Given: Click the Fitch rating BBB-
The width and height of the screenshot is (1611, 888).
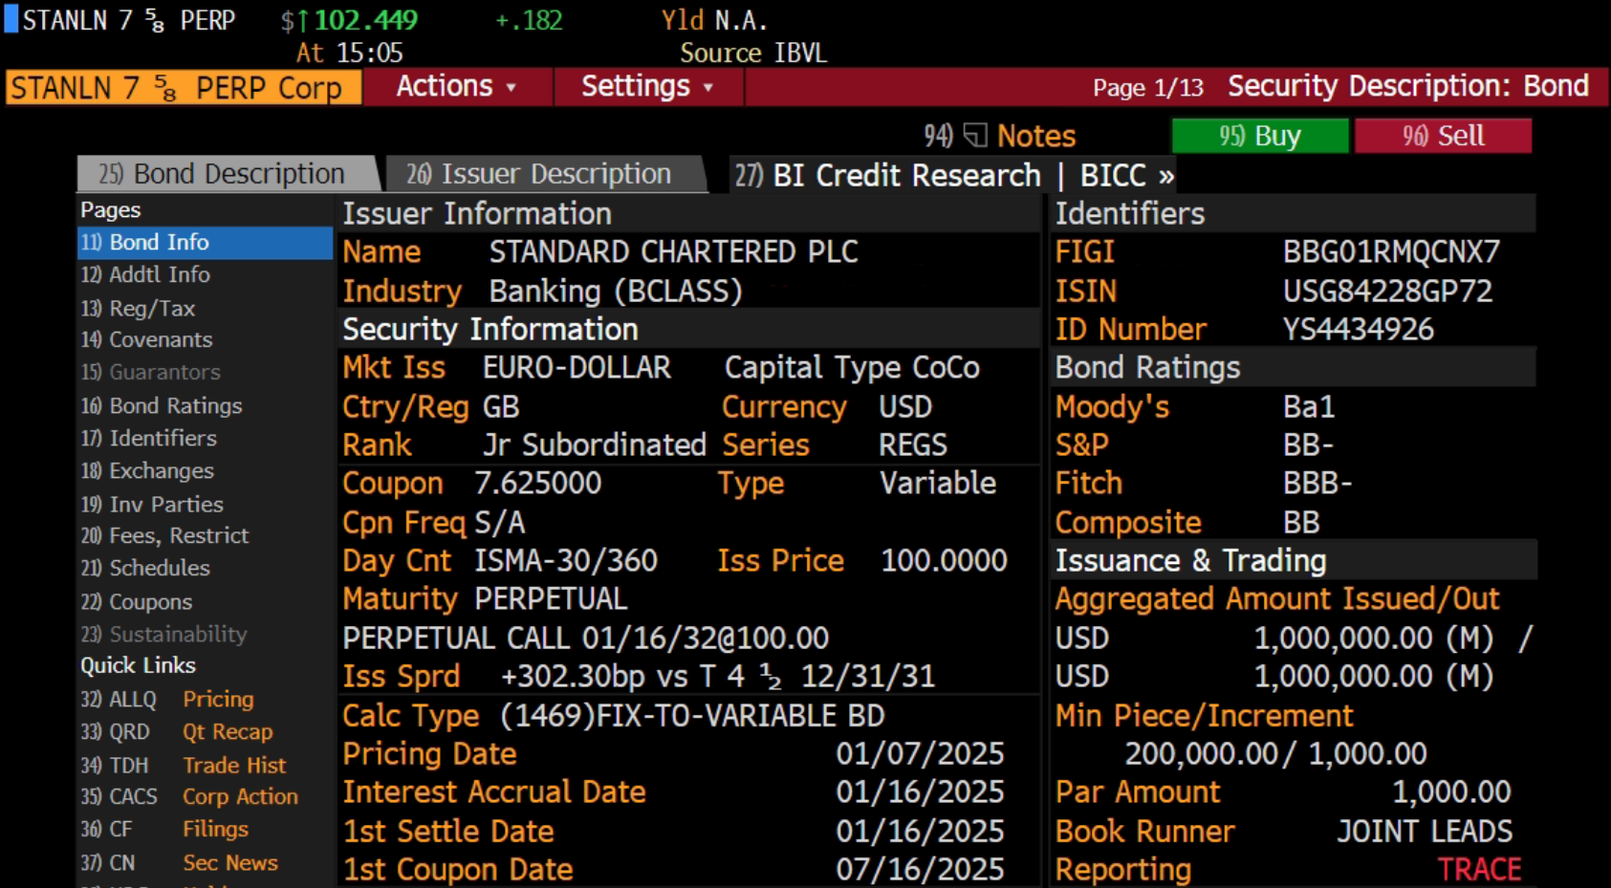Looking at the screenshot, I should 1317,483.
